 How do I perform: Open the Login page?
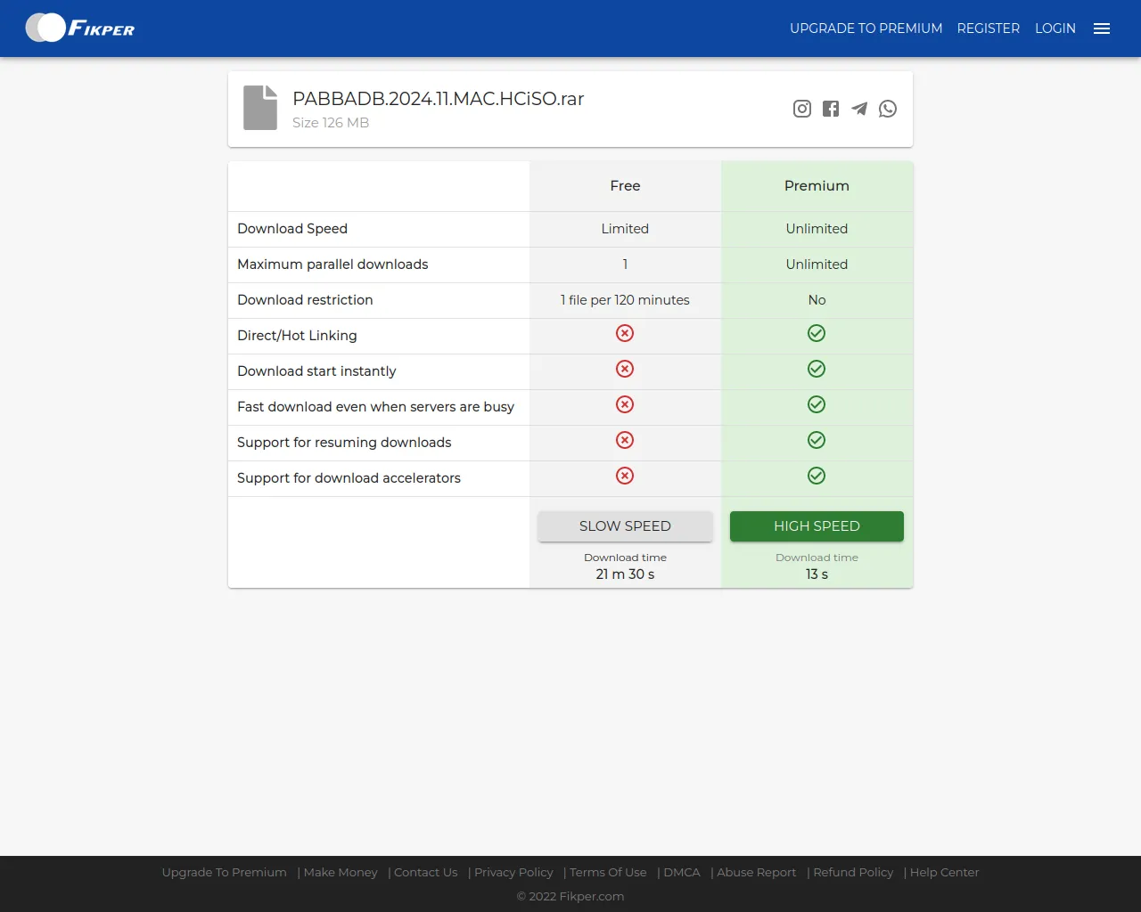(x=1055, y=28)
